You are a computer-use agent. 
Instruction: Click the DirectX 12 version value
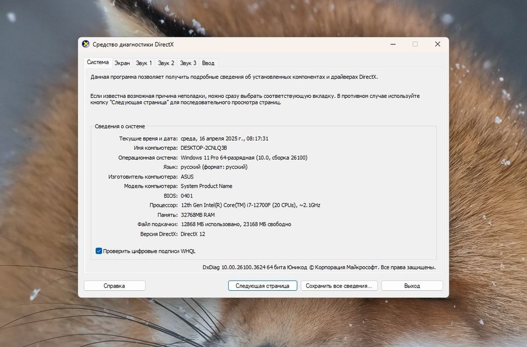192,234
